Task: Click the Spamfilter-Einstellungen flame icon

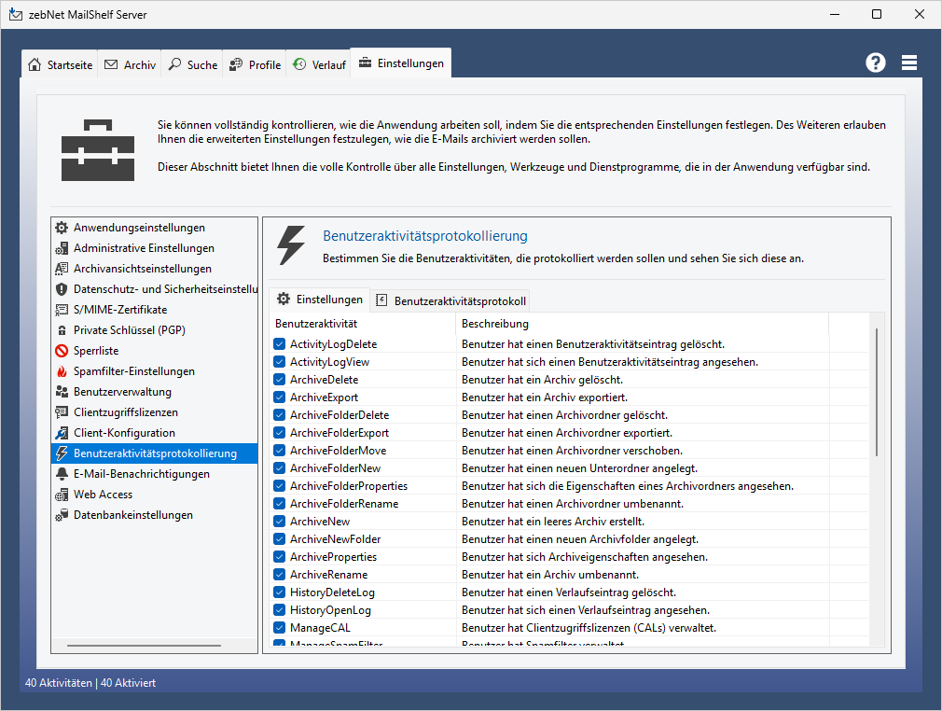Action: (x=62, y=371)
